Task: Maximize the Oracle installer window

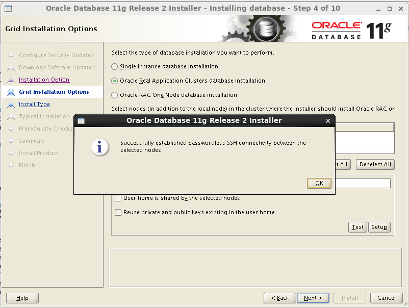Action: [x=390, y=9]
